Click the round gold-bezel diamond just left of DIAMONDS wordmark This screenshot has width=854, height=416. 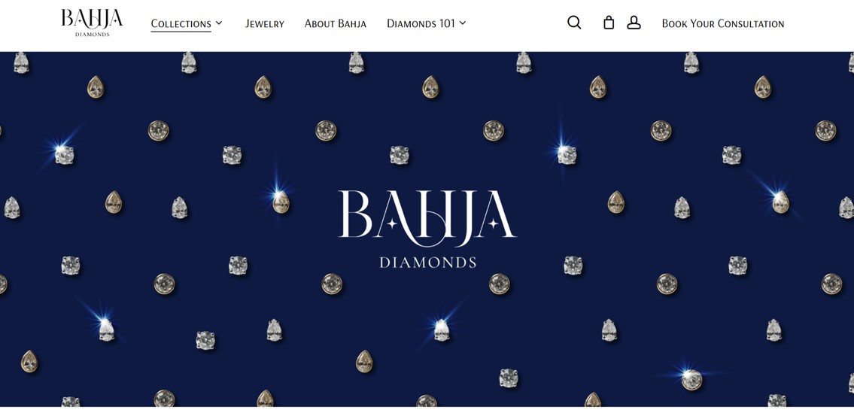point(332,284)
